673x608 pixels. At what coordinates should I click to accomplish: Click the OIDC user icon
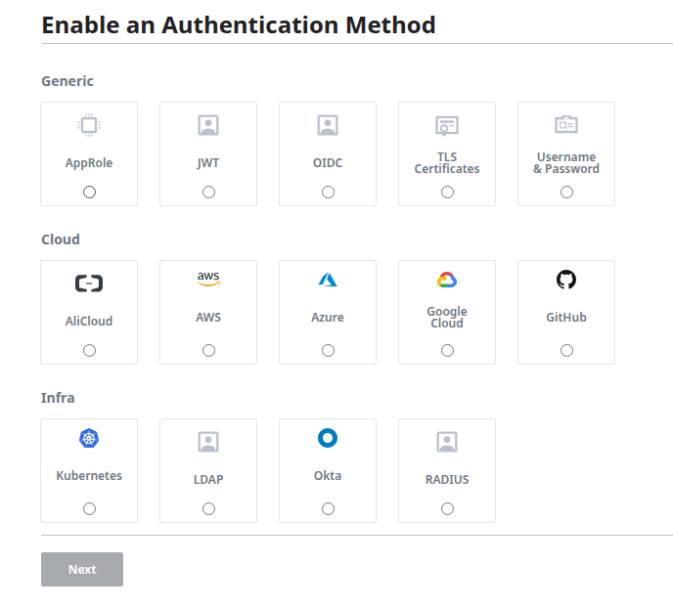328,125
